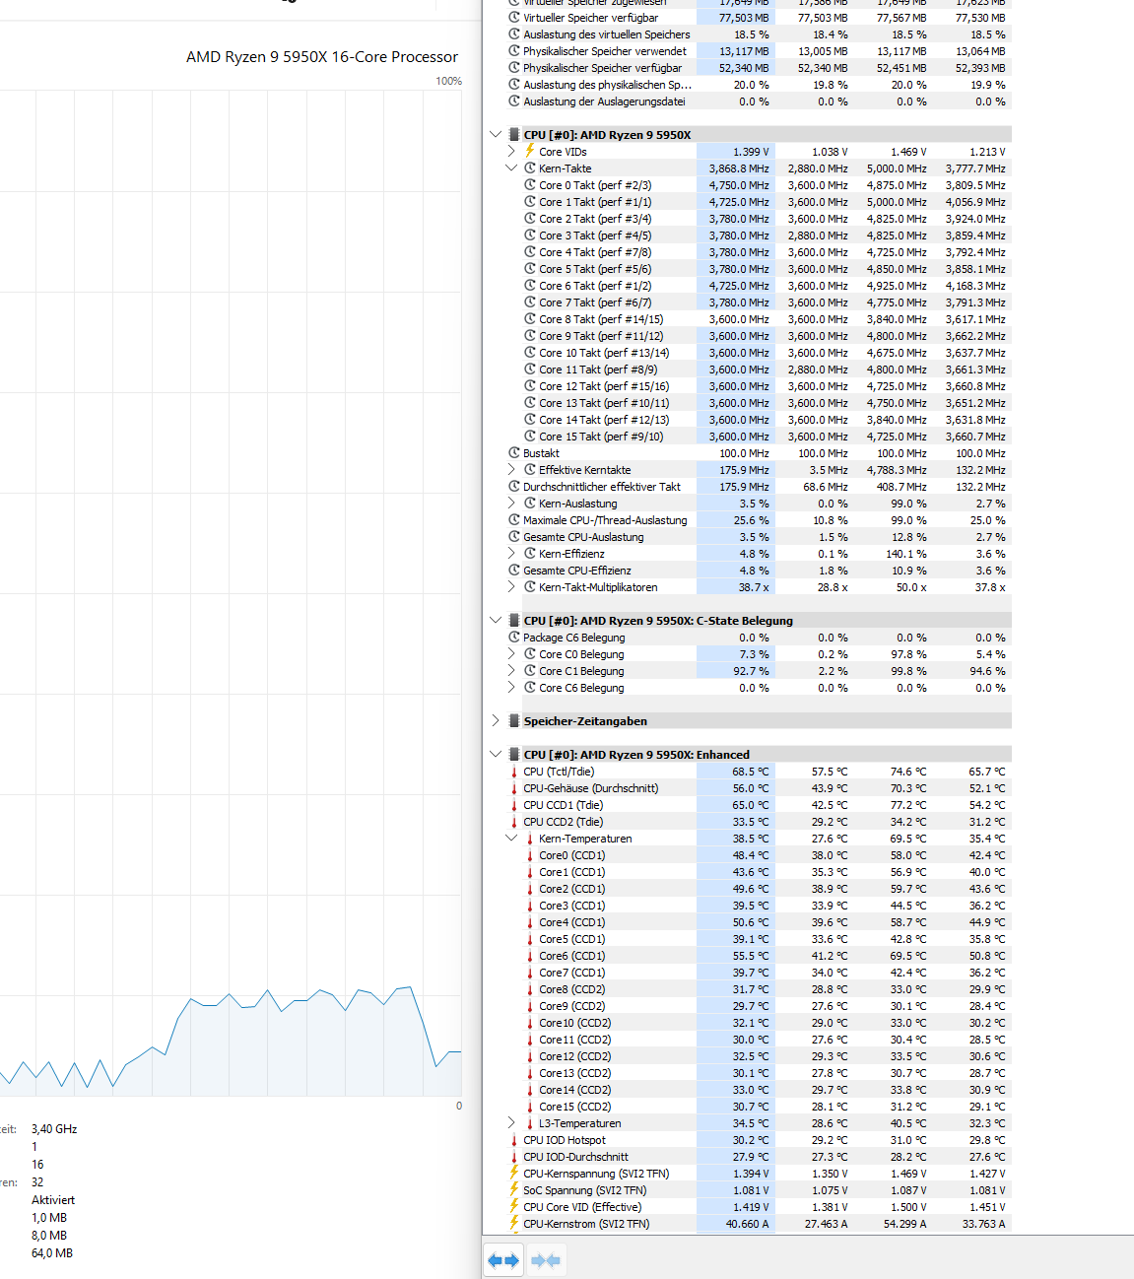Expand the Kern-Effizienz row
The height and width of the screenshot is (1279, 1134).
[510, 554]
